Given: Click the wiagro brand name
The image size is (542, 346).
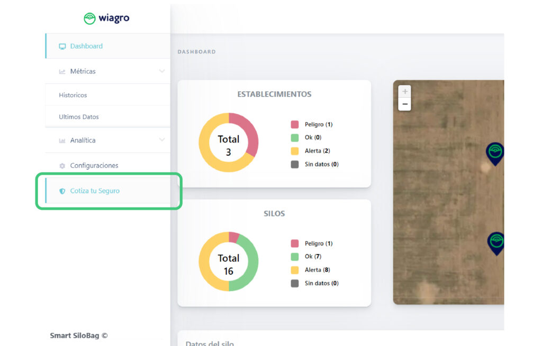Looking at the screenshot, I should (114, 18).
